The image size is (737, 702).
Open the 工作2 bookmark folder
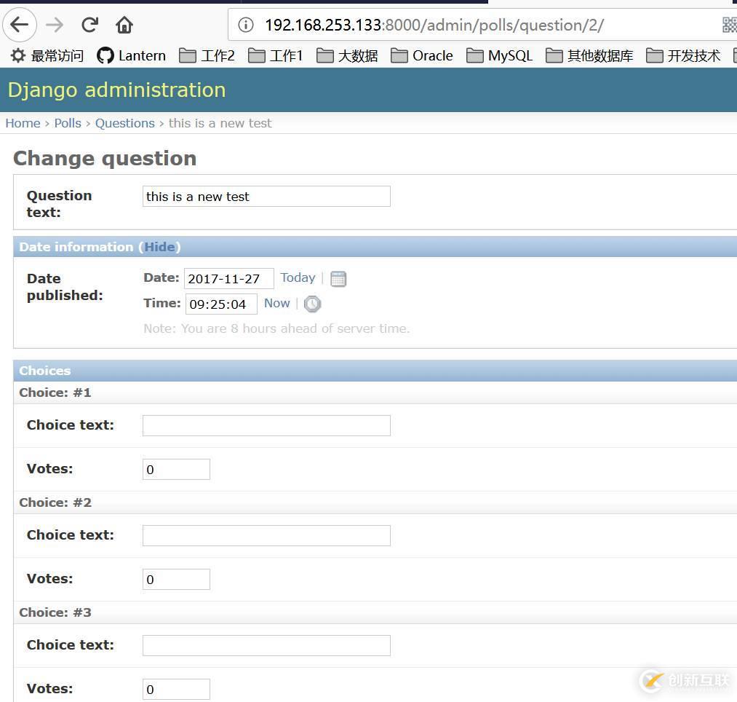207,55
